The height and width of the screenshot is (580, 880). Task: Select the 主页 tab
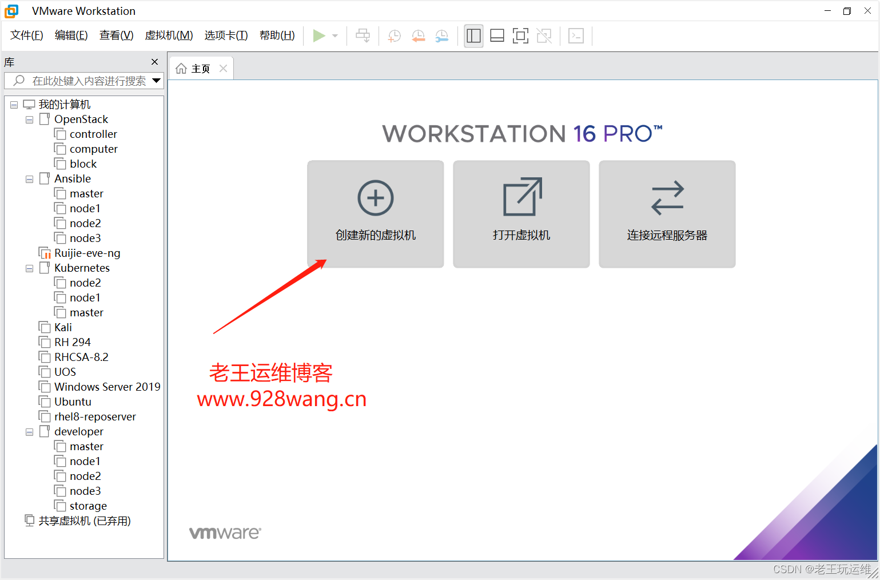tap(201, 69)
